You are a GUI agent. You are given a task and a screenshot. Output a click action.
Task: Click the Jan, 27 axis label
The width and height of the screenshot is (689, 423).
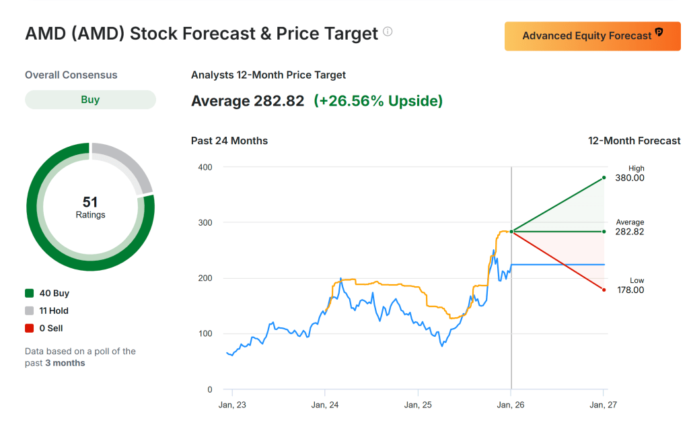pyautogui.click(x=604, y=404)
